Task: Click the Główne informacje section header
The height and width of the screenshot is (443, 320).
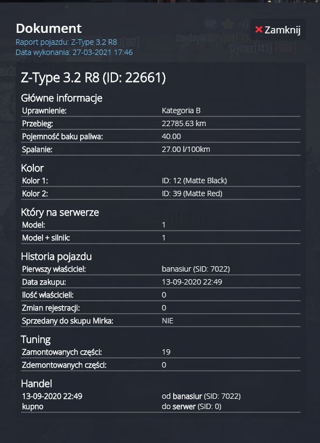Action: (61, 98)
